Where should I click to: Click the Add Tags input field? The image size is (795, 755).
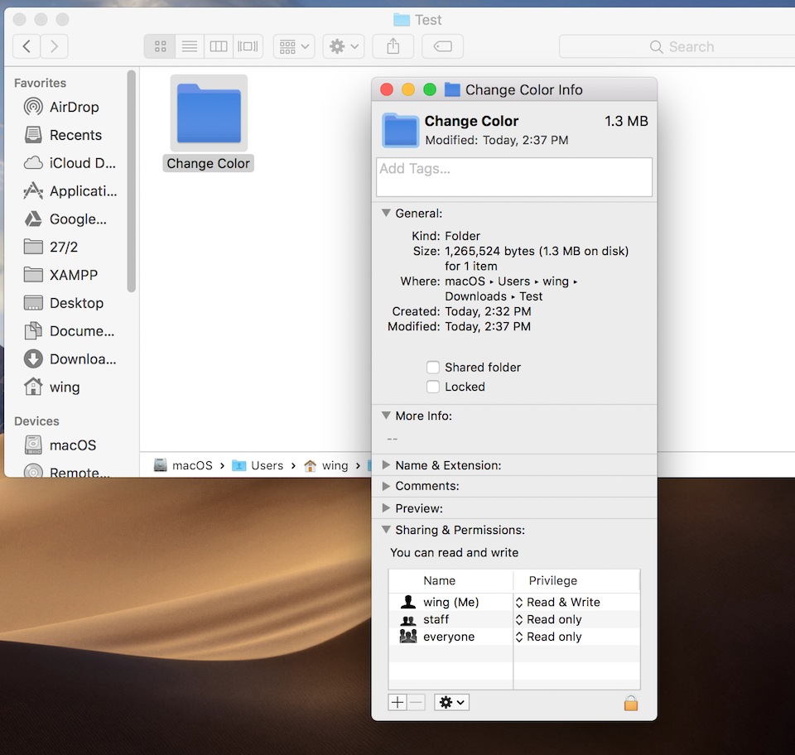[x=513, y=176]
